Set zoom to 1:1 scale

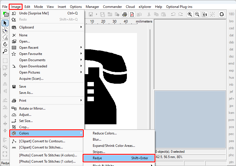coord(204,14)
